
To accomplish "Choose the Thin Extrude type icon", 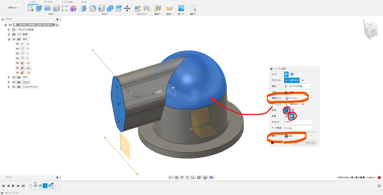I will (x=292, y=74).
